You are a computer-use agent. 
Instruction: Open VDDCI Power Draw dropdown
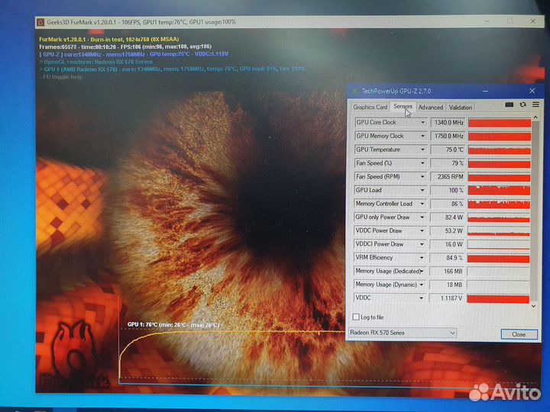tap(422, 244)
